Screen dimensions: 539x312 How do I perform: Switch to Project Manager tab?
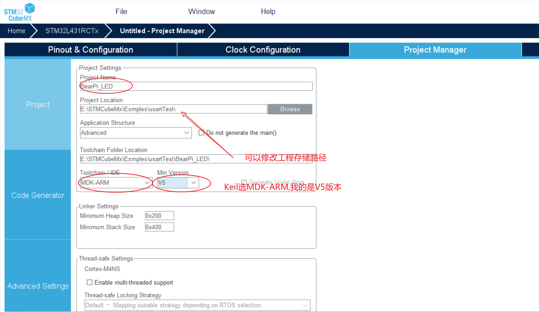coord(435,50)
